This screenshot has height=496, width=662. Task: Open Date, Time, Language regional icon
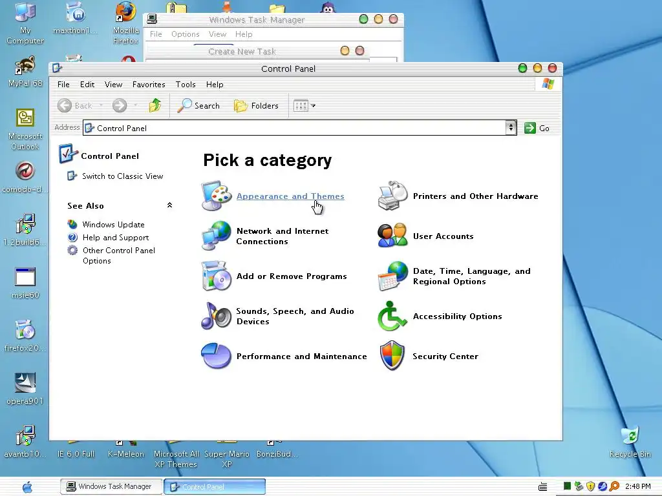[x=392, y=276]
